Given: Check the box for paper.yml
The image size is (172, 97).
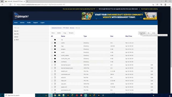Looking at the screenshot, I should [52, 87].
